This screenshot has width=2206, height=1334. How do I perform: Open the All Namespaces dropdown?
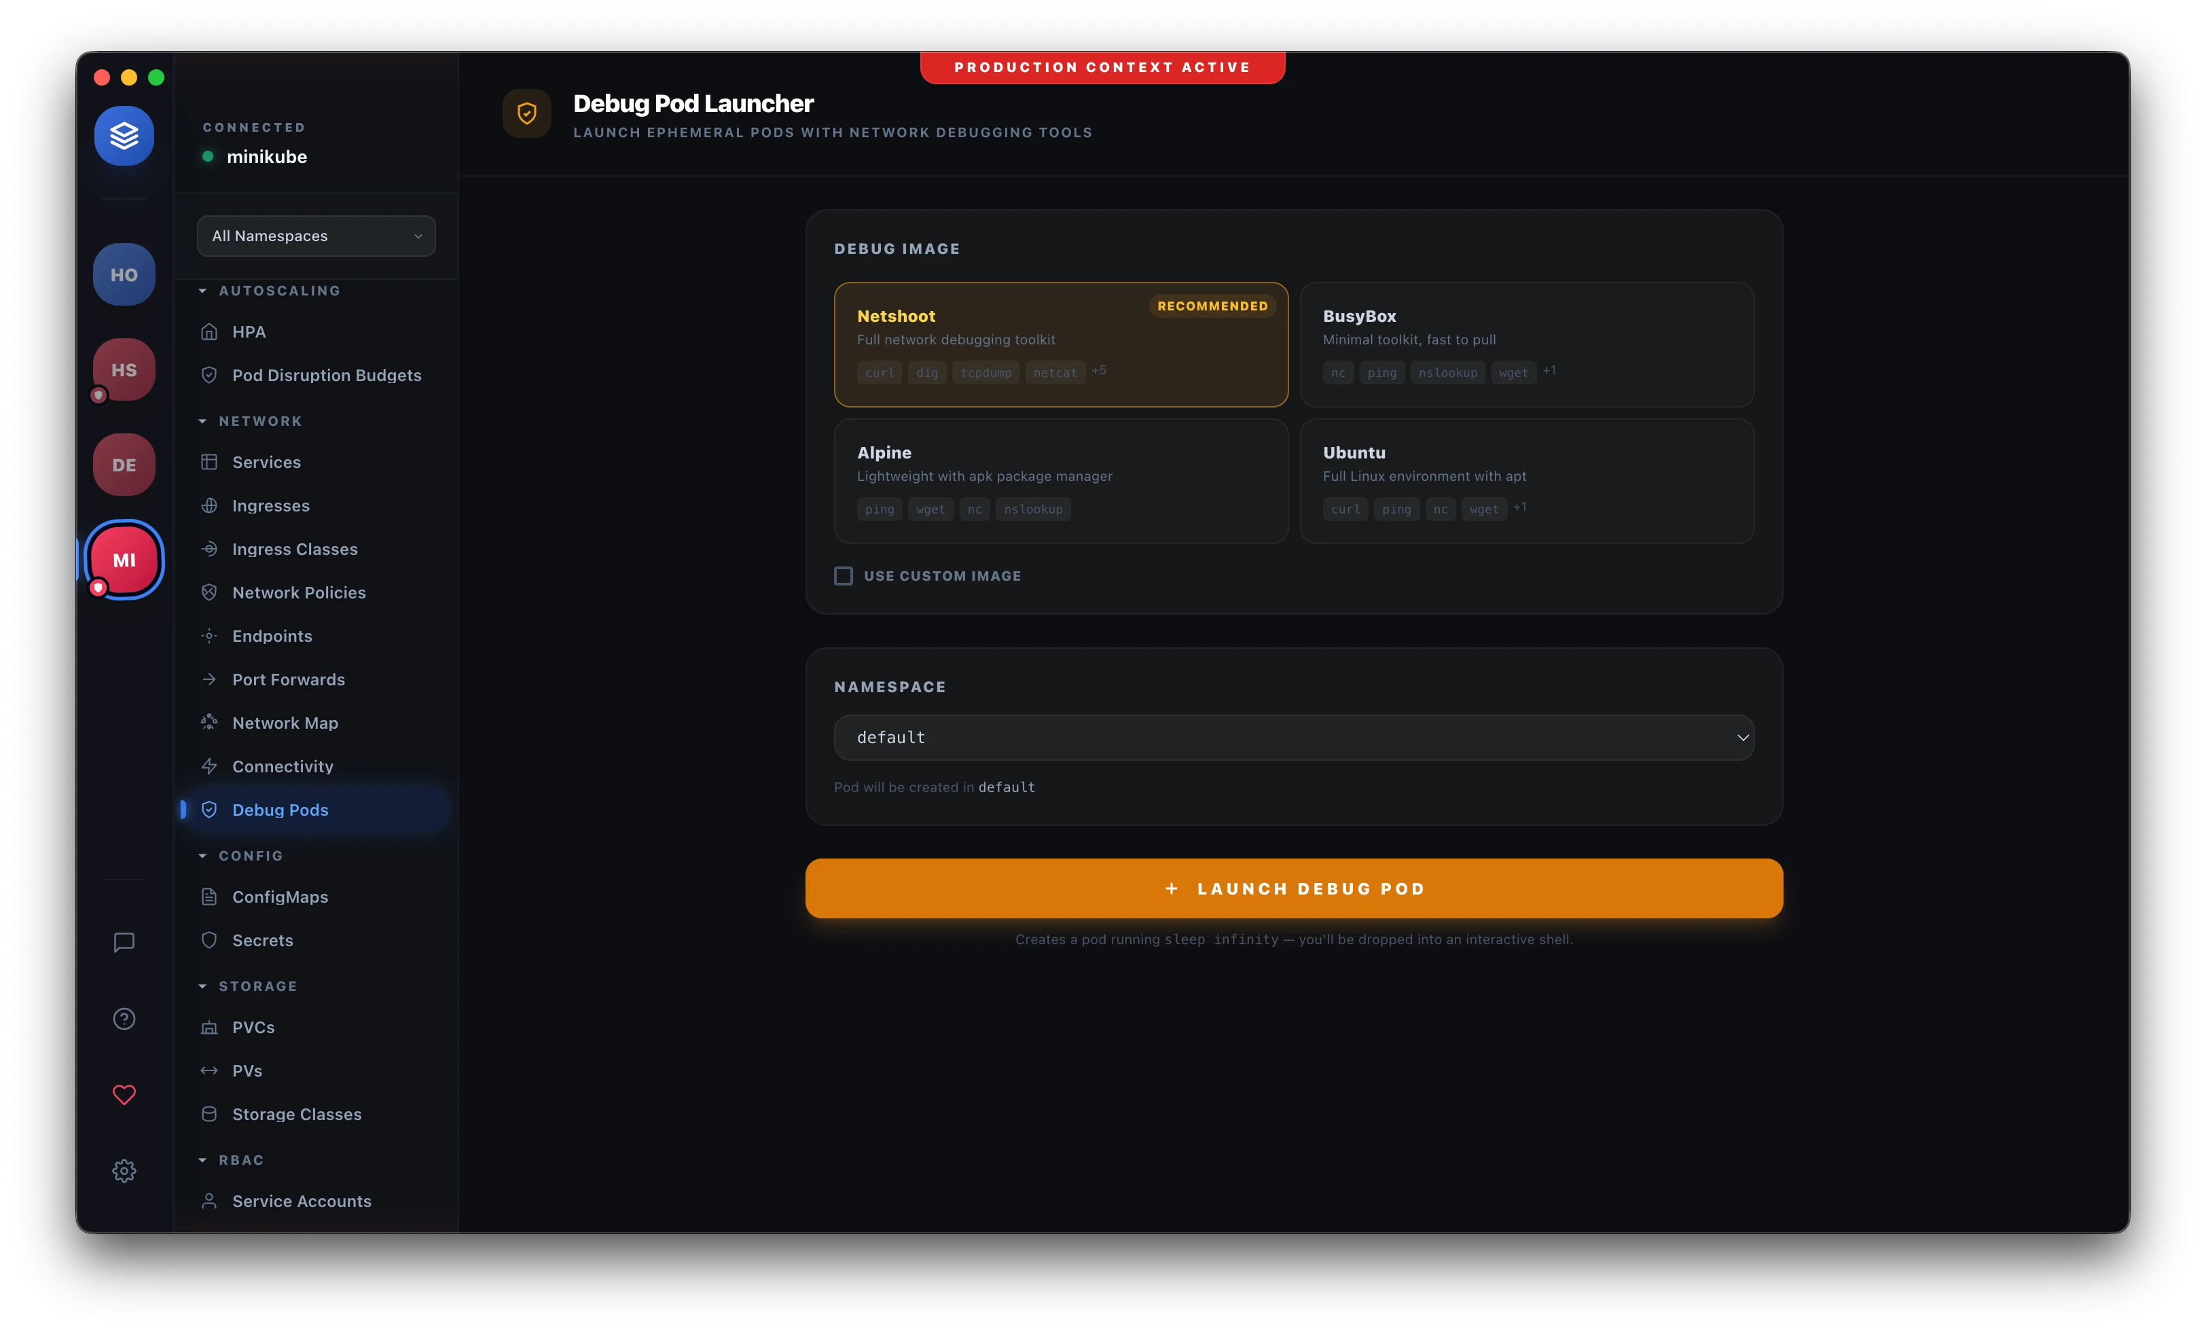[x=316, y=236]
